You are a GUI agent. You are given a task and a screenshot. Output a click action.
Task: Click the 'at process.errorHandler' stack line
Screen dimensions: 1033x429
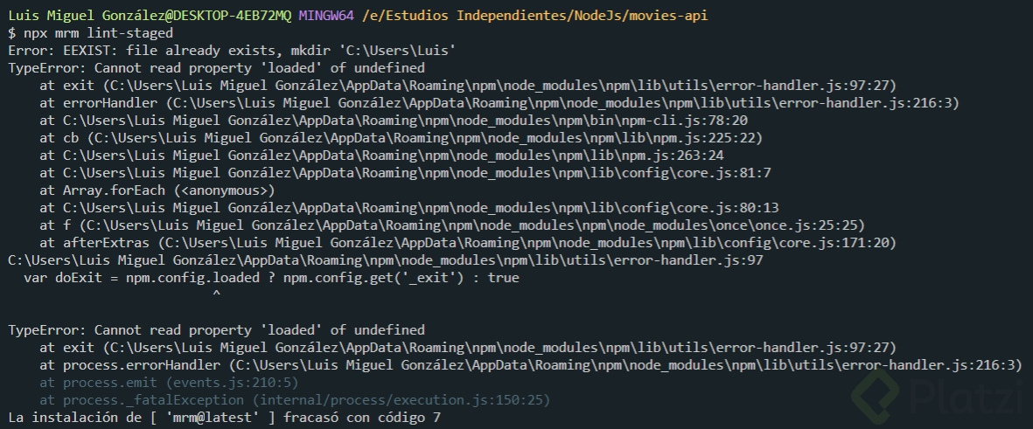pos(530,364)
